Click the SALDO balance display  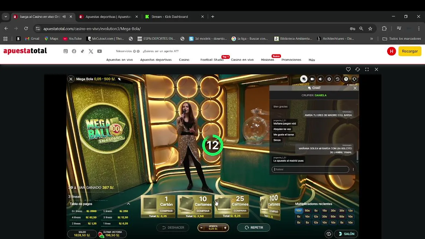coord(82,234)
